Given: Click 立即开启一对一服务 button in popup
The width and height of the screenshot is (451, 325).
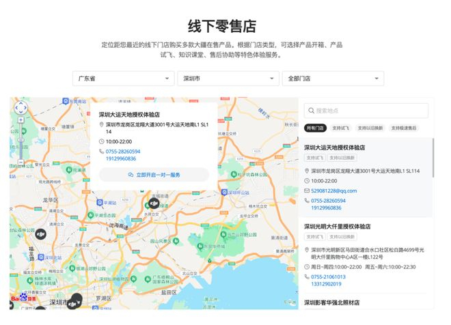Looking at the screenshot, I should coord(154,175).
